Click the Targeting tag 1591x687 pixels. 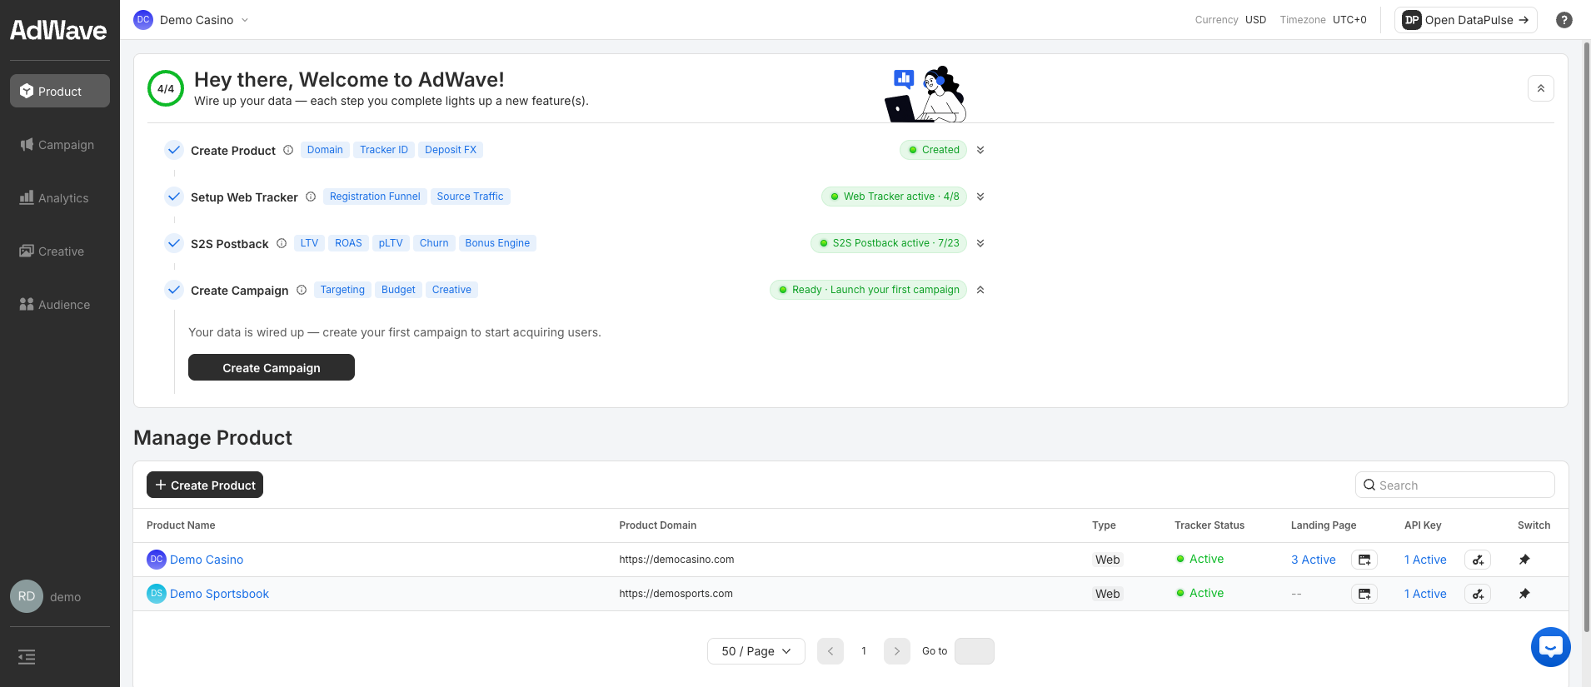click(342, 290)
